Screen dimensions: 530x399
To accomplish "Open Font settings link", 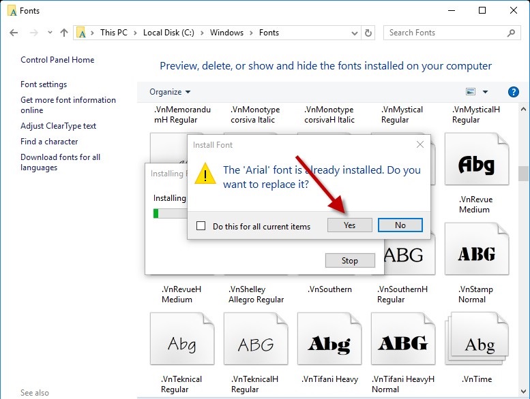I will (44, 84).
